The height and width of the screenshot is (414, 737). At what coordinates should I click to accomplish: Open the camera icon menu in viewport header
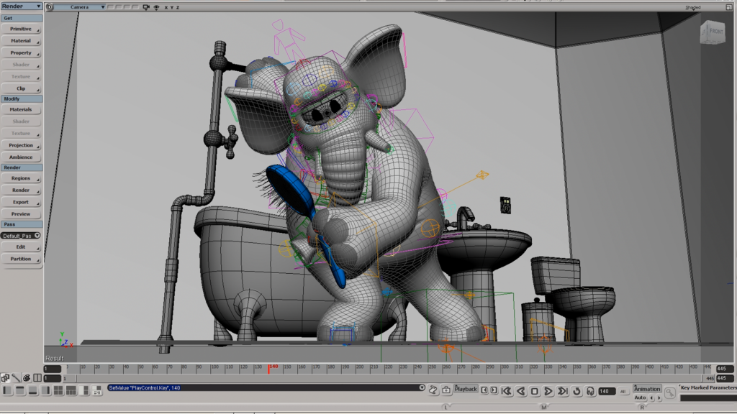147,7
